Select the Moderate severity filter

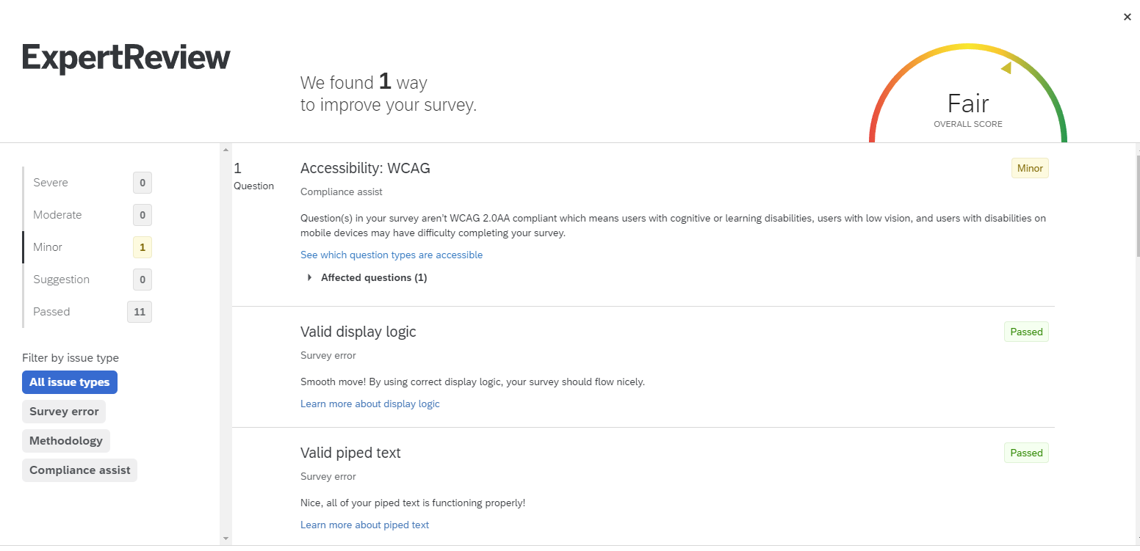coord(57,214)
